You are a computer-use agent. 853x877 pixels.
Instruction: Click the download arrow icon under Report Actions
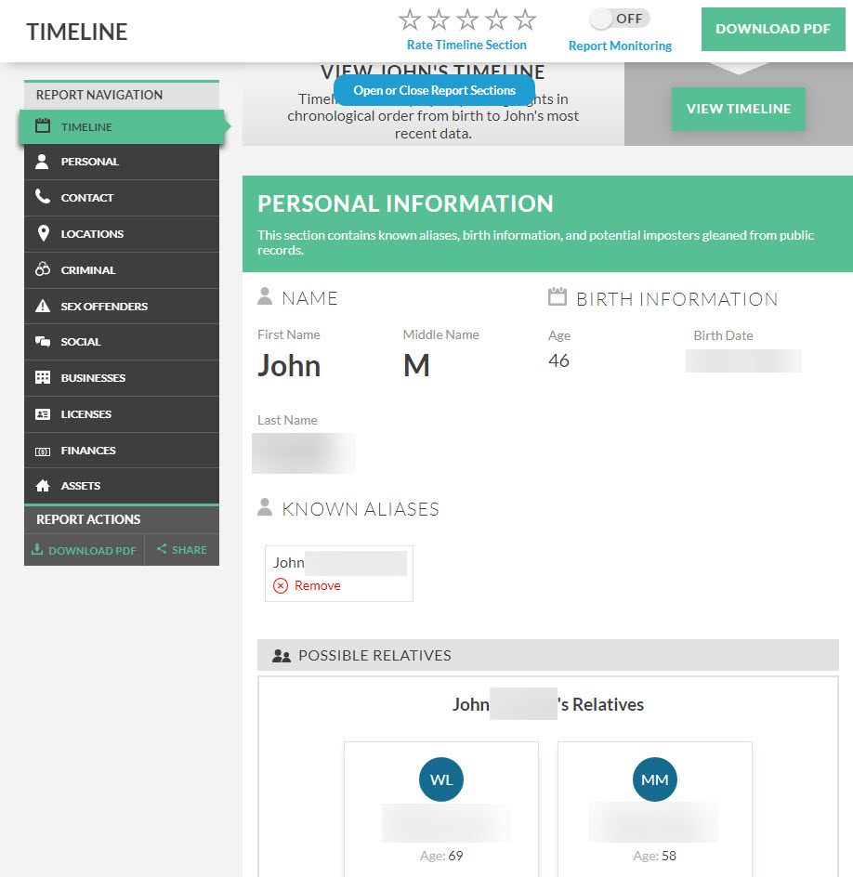37,549
